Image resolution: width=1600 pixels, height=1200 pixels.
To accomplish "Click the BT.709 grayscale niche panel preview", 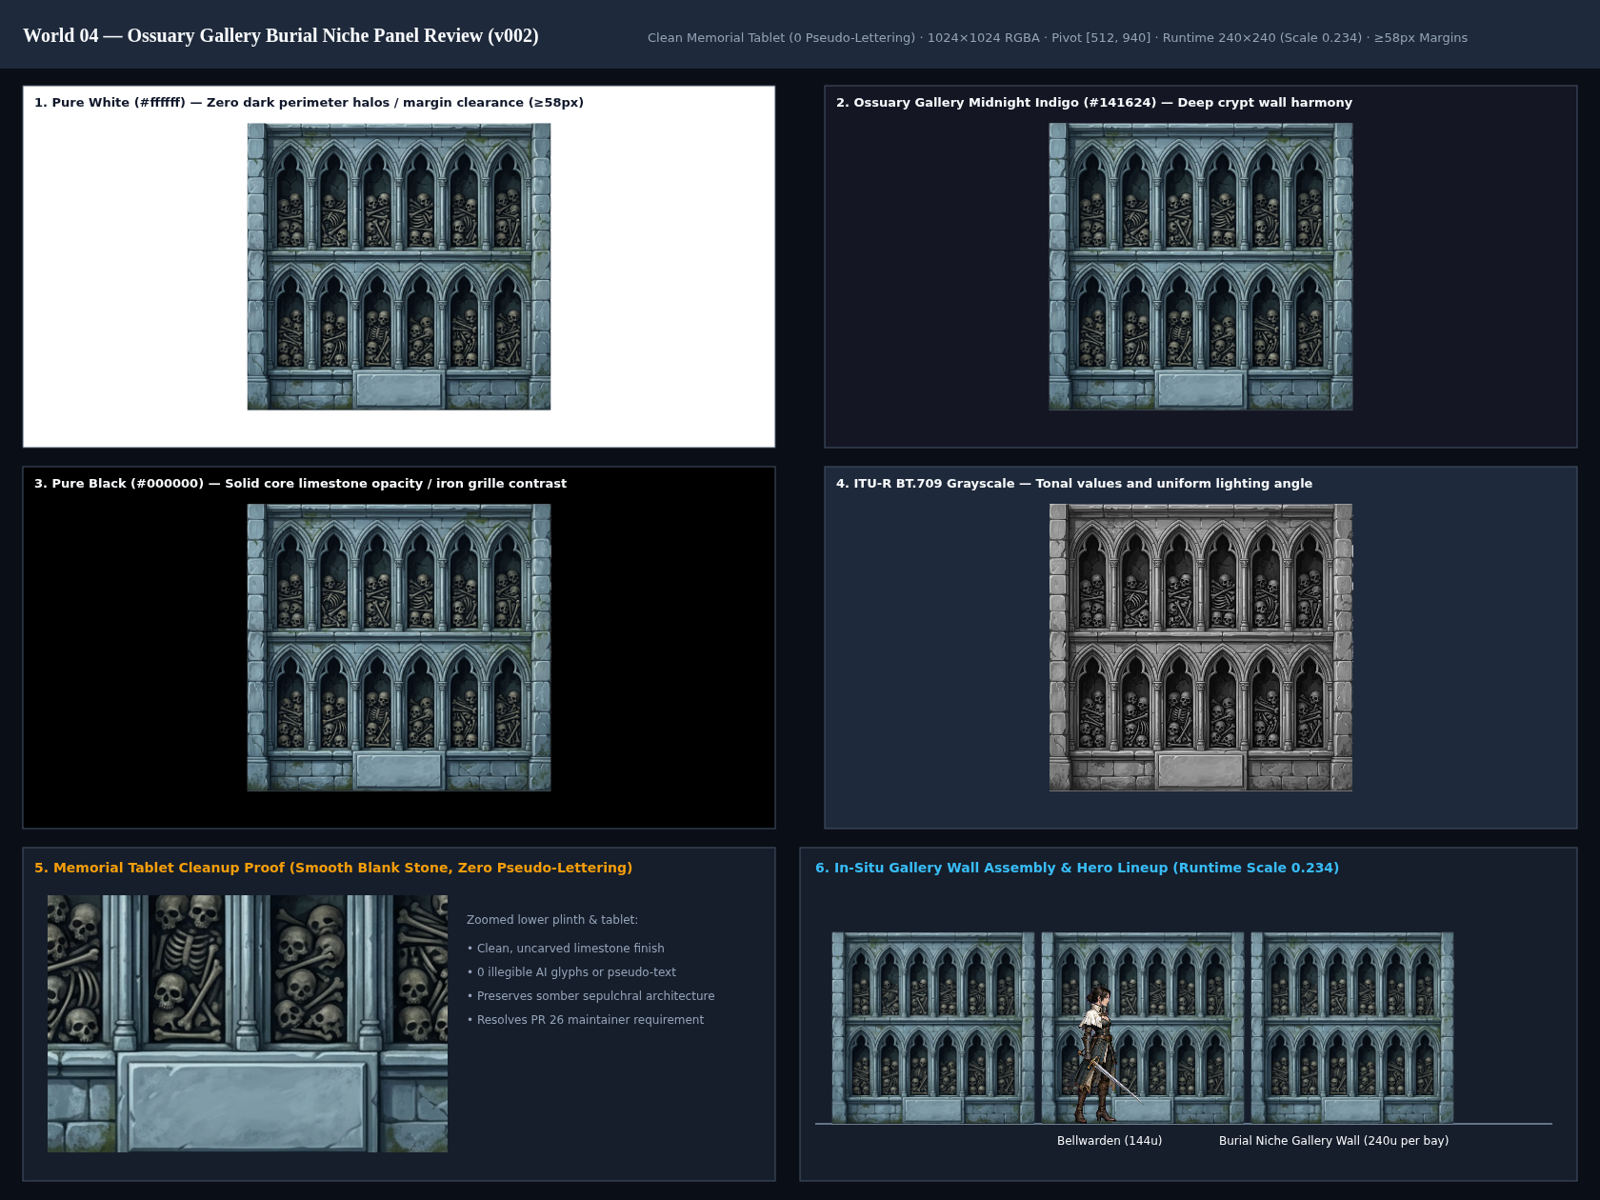I will [x=1201, y=648].
